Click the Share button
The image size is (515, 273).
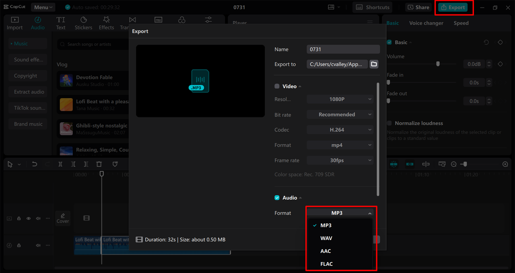pyautogui.click(x=418, y=7)
